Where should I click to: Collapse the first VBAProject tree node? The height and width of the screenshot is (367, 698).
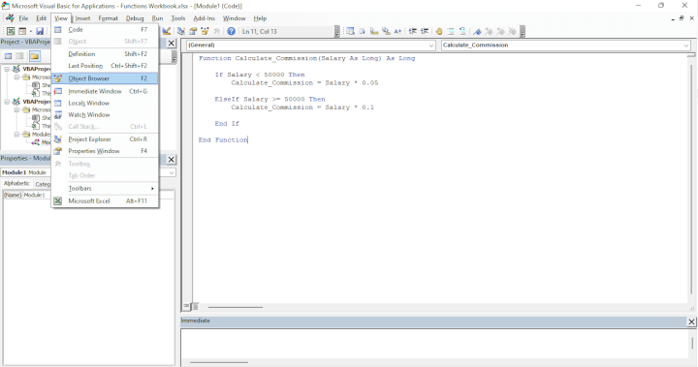click(7, 69)
